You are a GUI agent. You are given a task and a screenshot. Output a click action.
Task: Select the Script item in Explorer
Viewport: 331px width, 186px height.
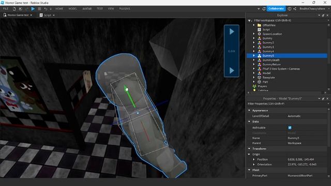[266, 29]
